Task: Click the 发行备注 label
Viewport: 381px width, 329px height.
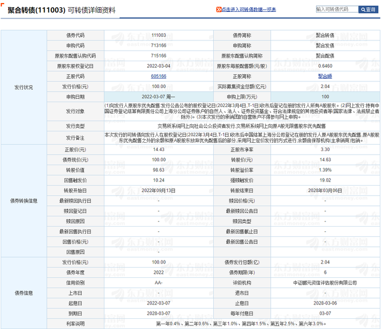Action: pos(76,137)
